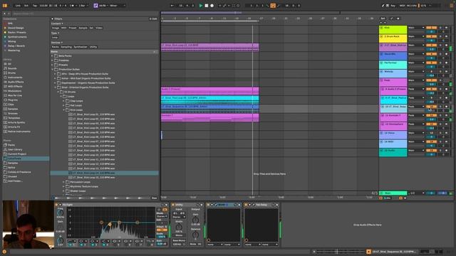Open Instruments in the Library list

(15, 78)
